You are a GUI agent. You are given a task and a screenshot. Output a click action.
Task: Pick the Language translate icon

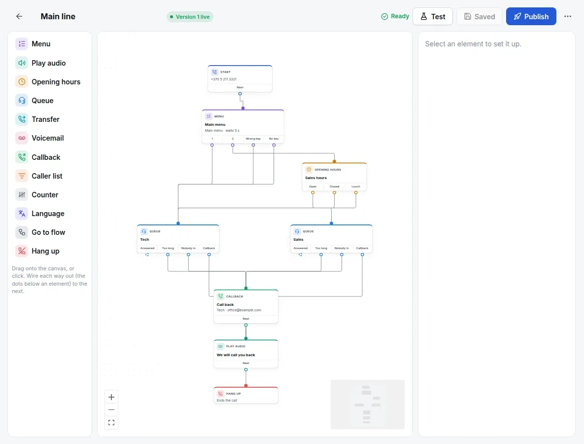(x=22, y=214)
